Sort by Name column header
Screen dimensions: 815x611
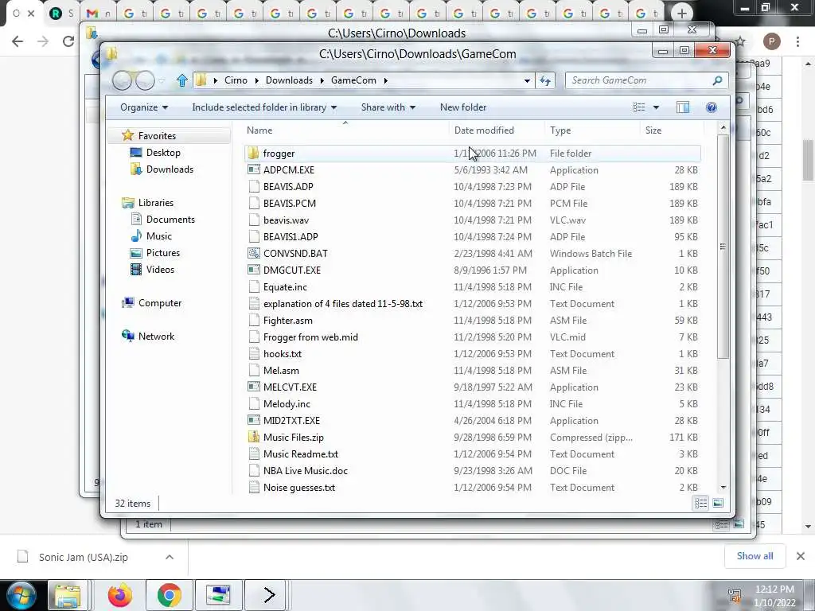coord(259,130)
